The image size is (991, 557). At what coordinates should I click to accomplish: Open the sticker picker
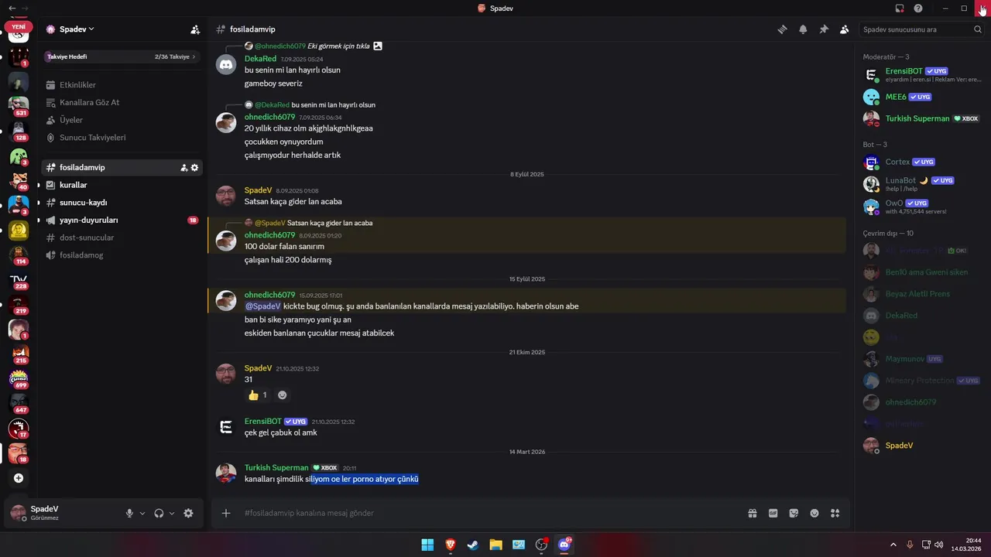click(794, 513)
